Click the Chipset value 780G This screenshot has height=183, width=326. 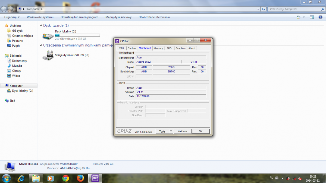click(x=171, y=67)
